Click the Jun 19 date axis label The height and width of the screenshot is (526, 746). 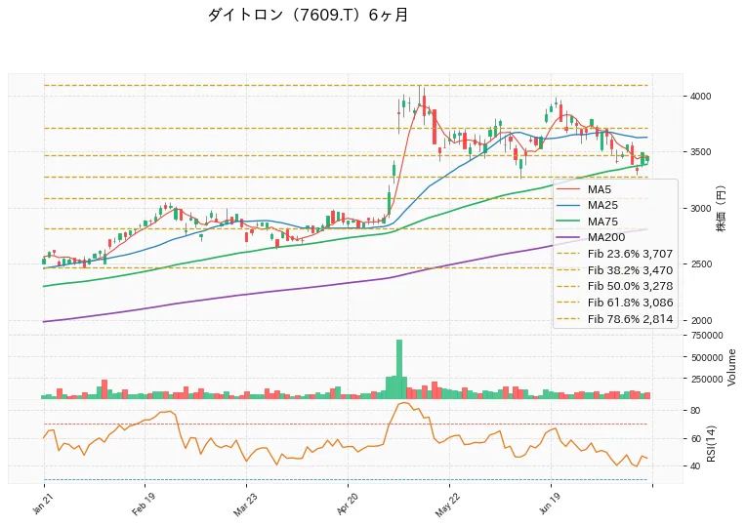(x=548, y=504)
